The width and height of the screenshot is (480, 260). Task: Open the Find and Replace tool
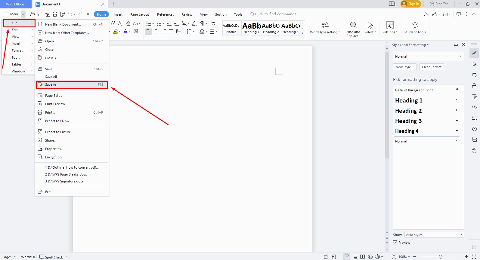(x=353, y=29)
